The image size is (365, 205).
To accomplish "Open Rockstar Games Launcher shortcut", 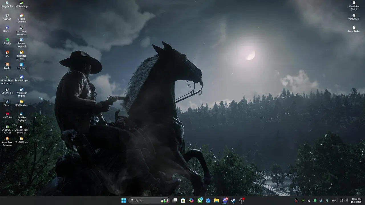I will (x=21, y=55).
